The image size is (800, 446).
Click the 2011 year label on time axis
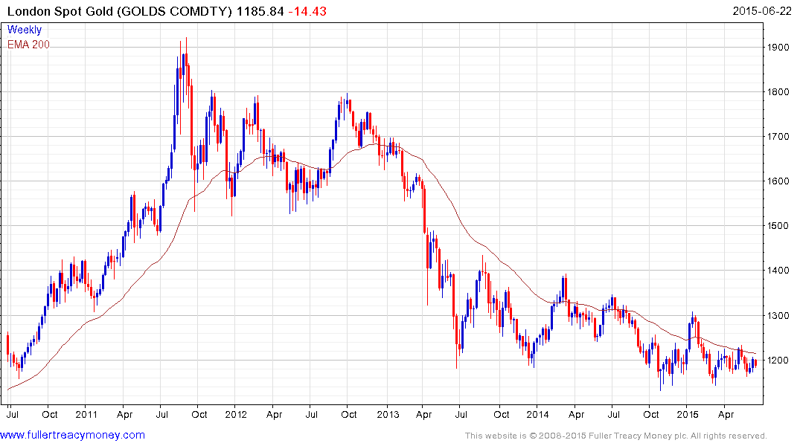(86, 414)
